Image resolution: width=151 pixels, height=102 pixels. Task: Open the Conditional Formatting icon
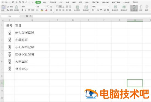click(115, 7)
